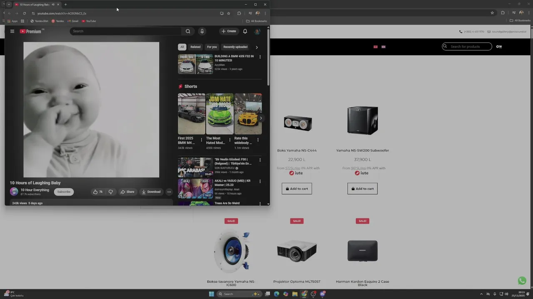Select the Recently uploaded filter chip
This screenshot has width=533, height=299.
point(235,47)
